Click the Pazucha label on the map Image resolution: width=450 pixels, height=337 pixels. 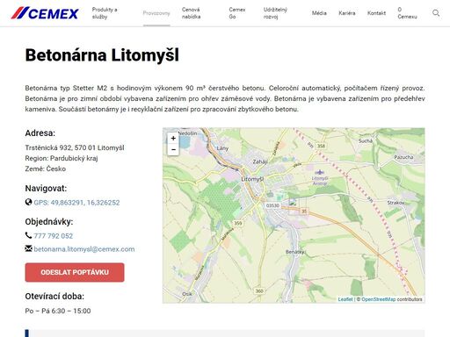[403, 157]
